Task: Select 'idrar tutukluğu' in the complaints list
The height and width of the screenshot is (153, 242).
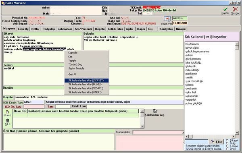Action: click(193, 62)
